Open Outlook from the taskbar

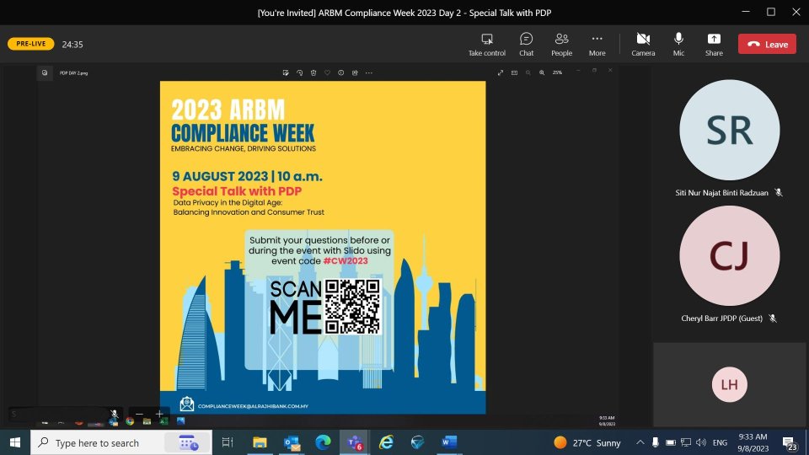(292, 442)
